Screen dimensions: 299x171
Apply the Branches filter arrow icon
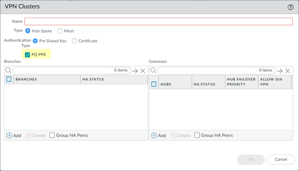pos(135,71)
